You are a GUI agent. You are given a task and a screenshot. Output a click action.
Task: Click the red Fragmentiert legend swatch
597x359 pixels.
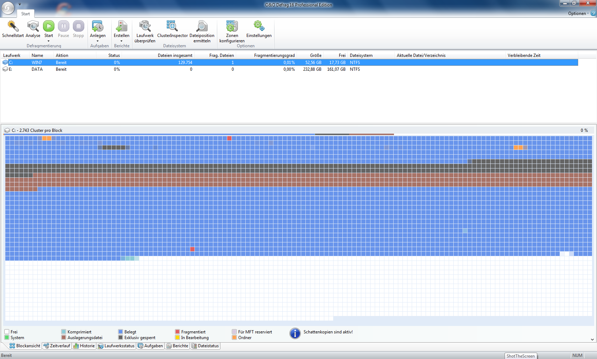pyautogui.click(x=177, y=332)
